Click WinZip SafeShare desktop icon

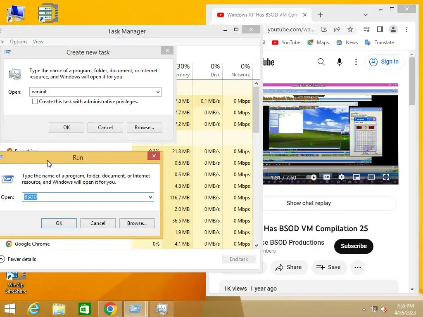click(16, 283)
